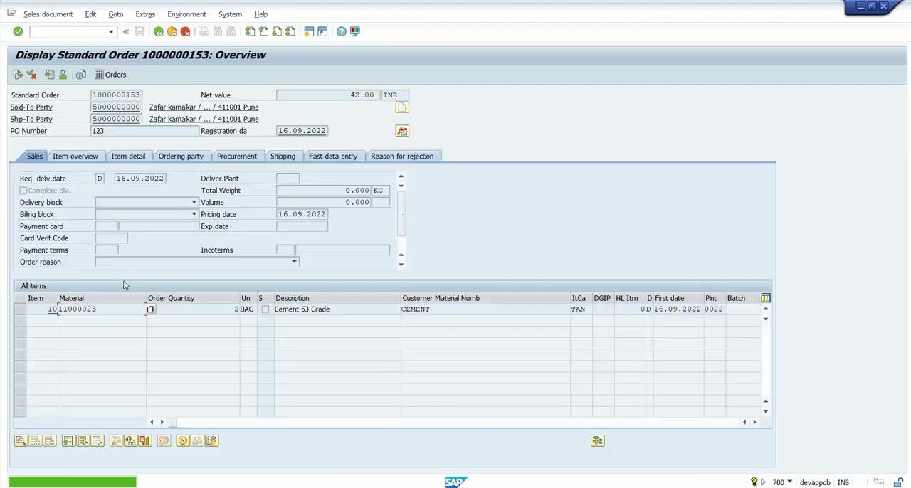Image resolution: width=911 pixels, height=488 pixels.
Task: Click the schedule lines icon below table
Action: [145, 441]
